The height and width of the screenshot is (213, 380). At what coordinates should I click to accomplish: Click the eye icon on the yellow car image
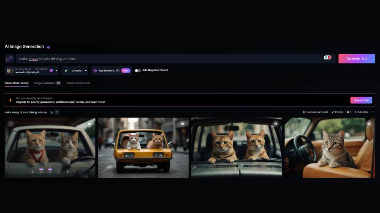[x=182, y=124]
